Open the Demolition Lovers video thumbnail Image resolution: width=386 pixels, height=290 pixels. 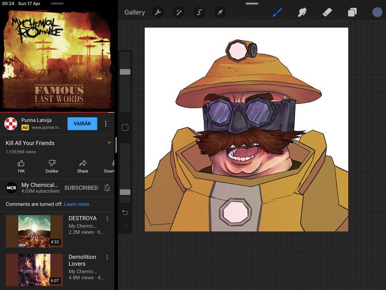(x=34, y=270)
